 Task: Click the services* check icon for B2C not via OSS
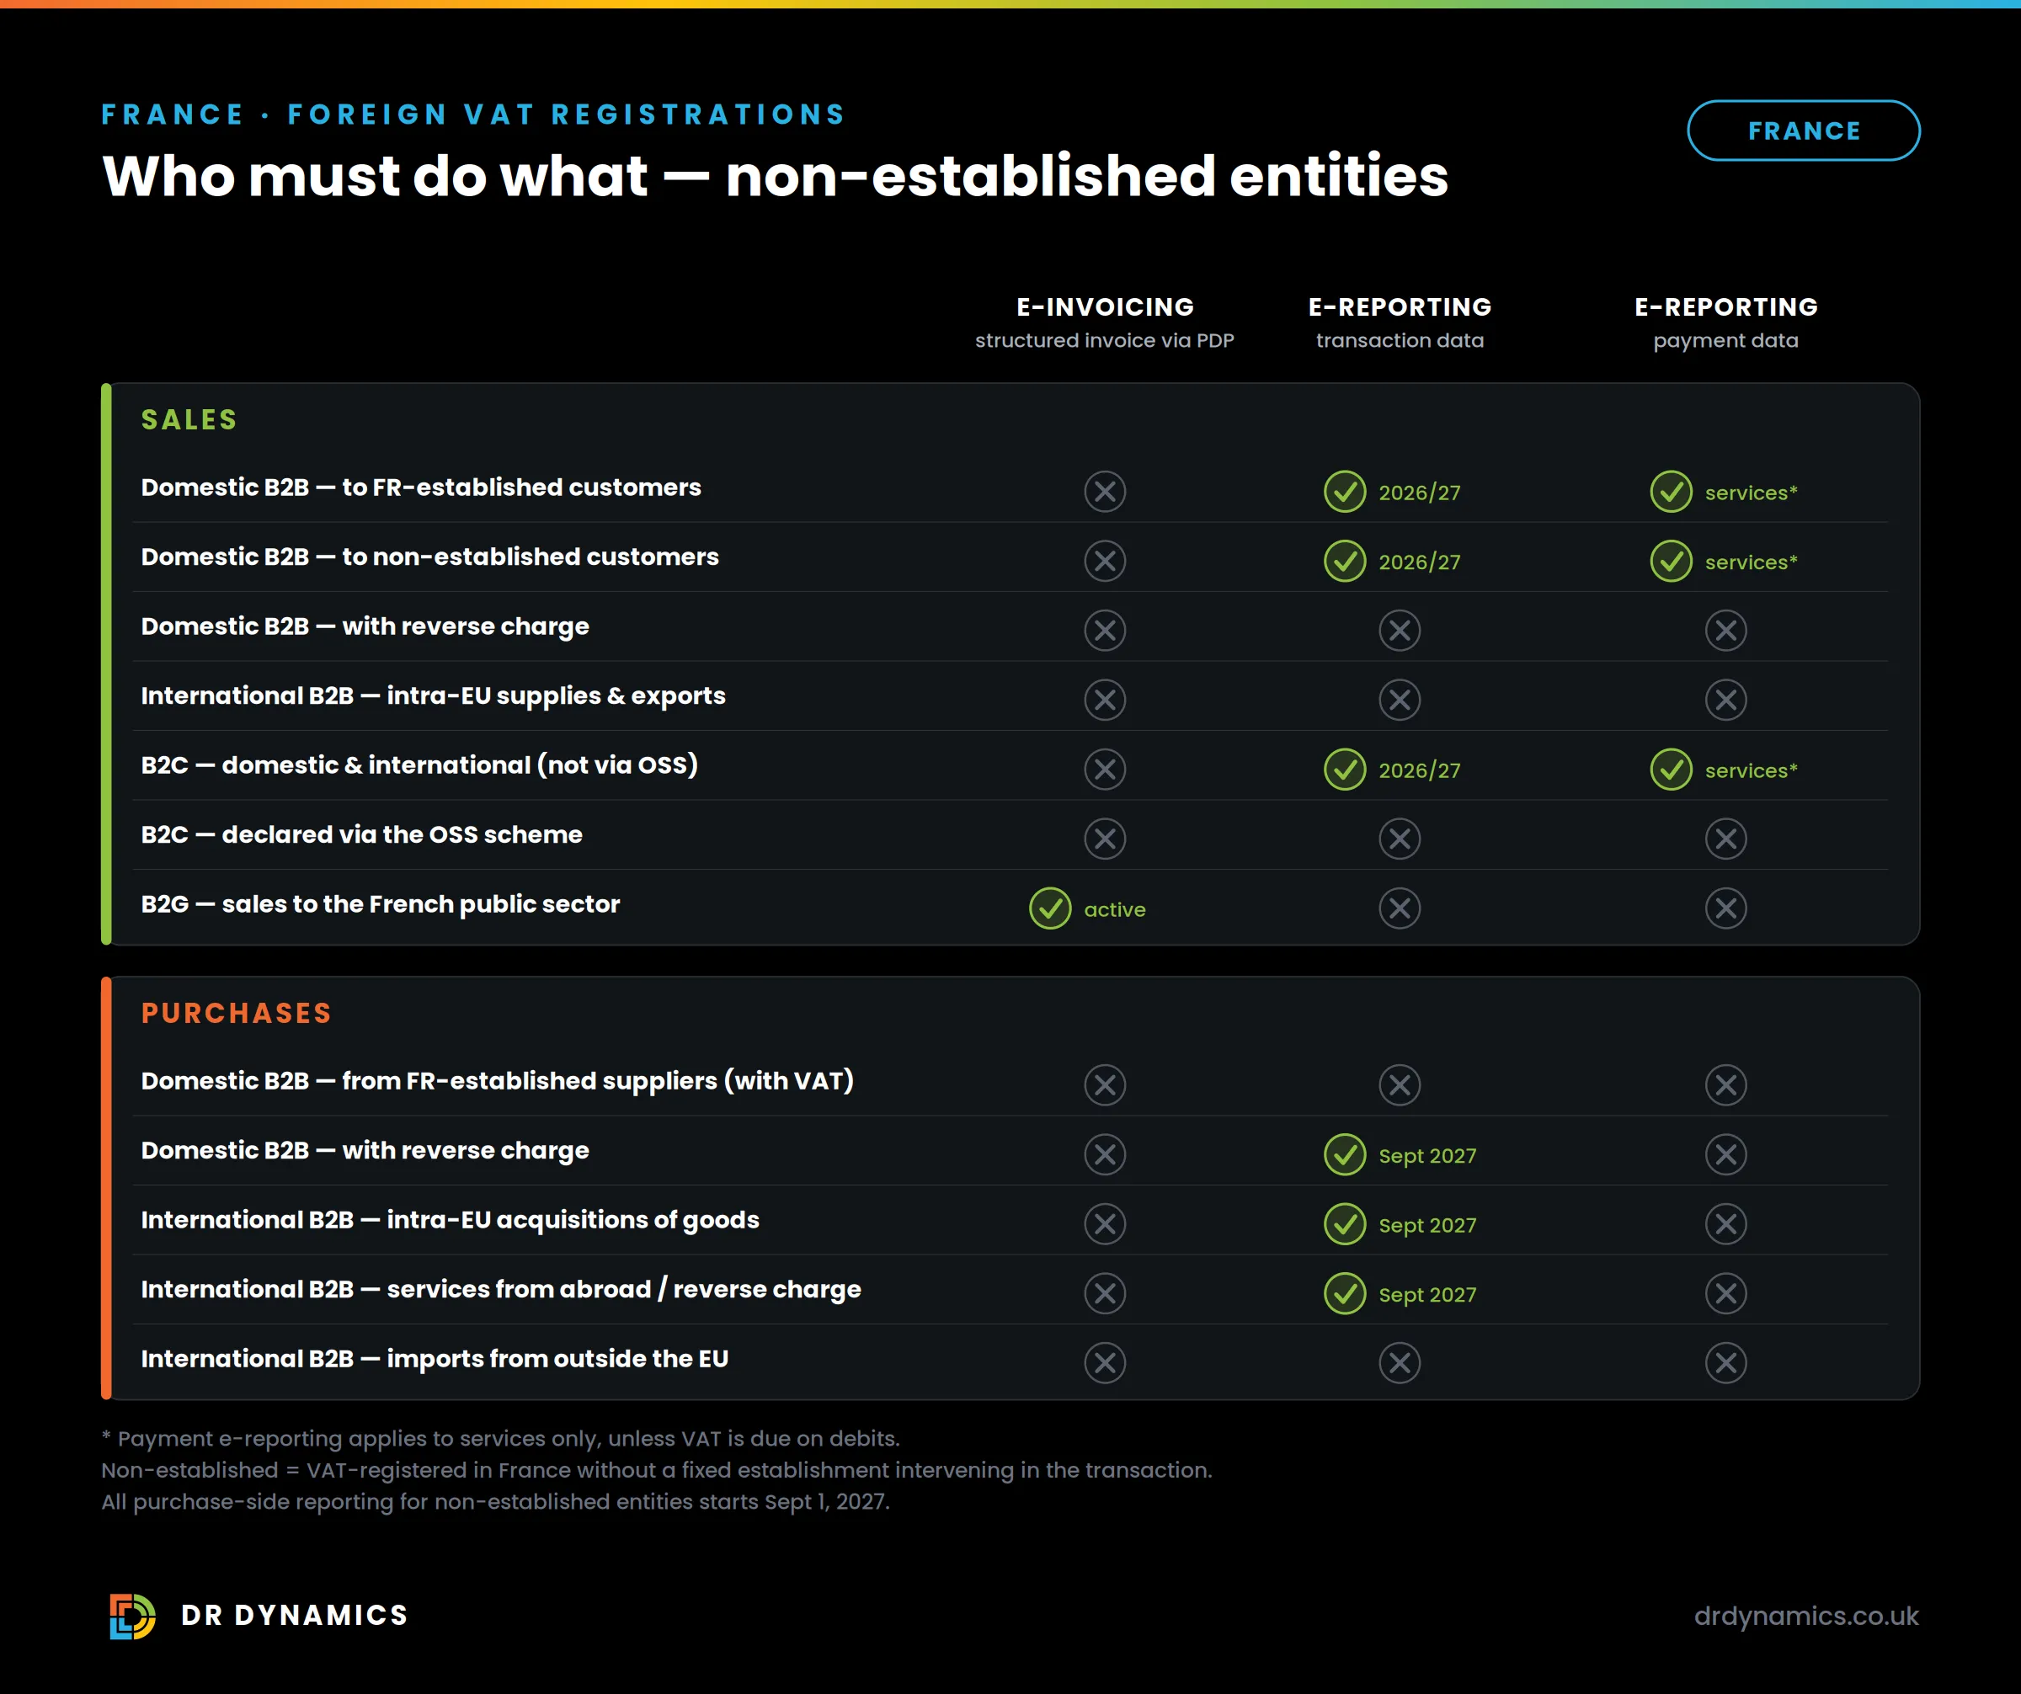[x=1671, y=770]
